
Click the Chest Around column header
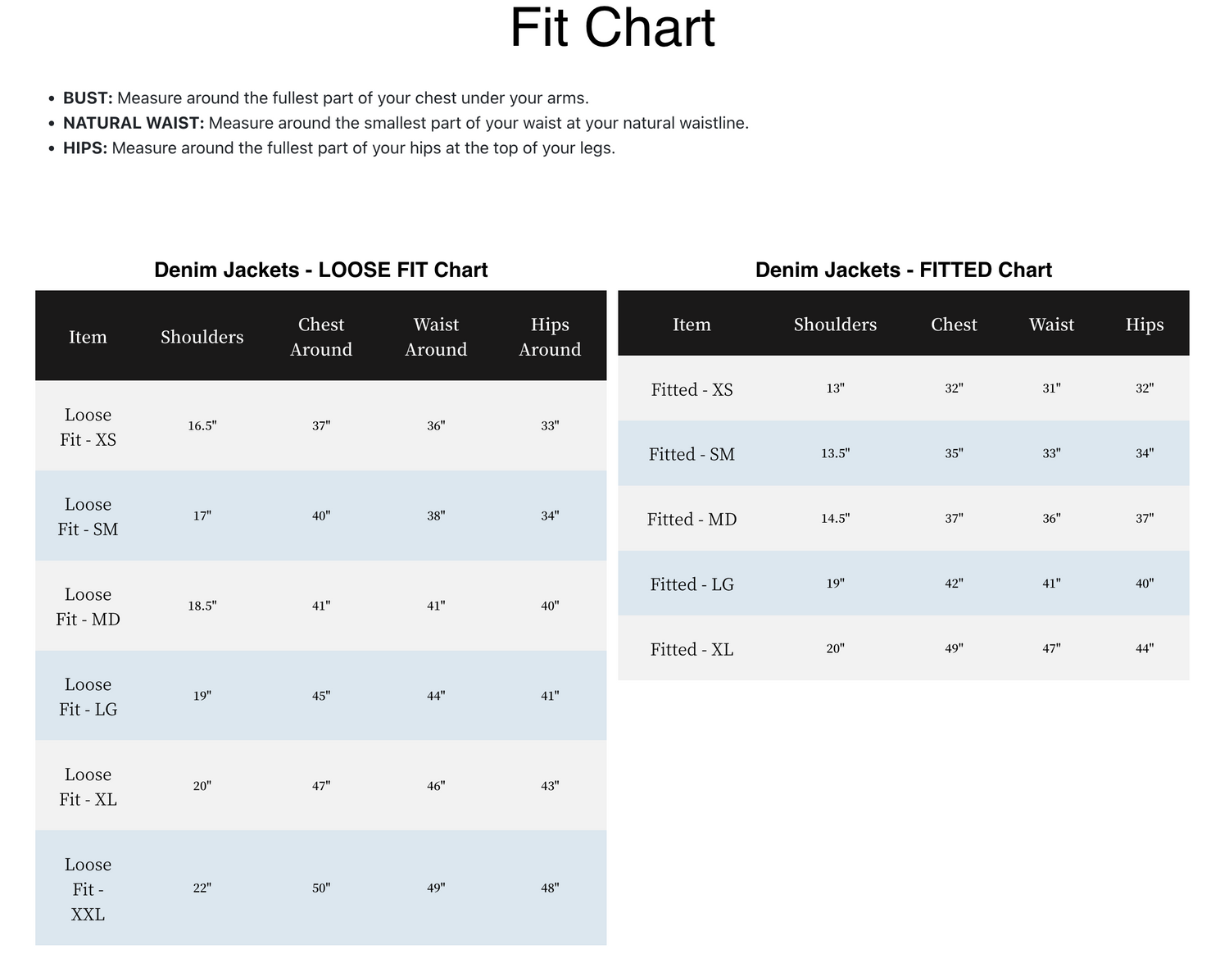pos(321,337)
